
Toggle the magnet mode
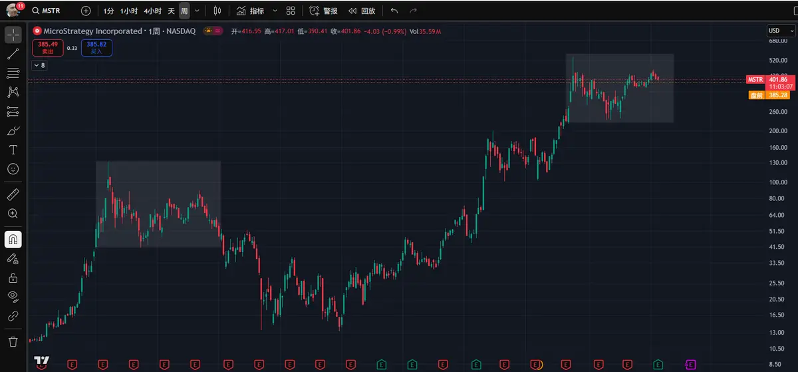point(13,239)
